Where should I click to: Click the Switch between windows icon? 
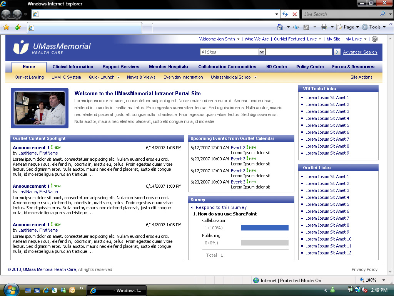37,290
